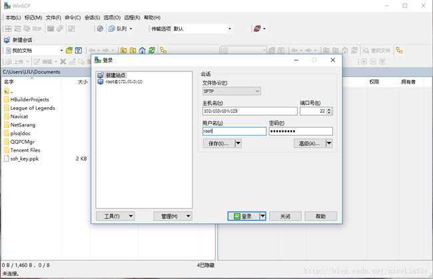This screenshot has width=433, height=279.
Task: Click the Save (保存) button
Action: click(218, 144)
